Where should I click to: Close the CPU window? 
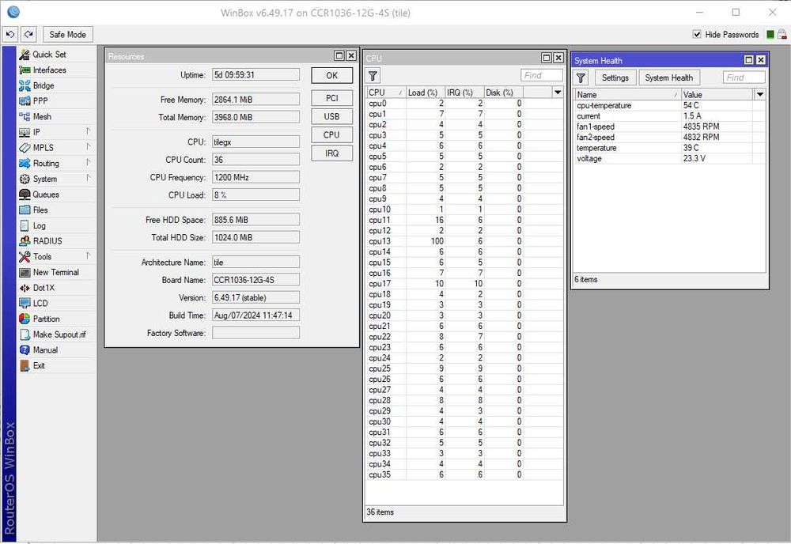tap(558, 58)
